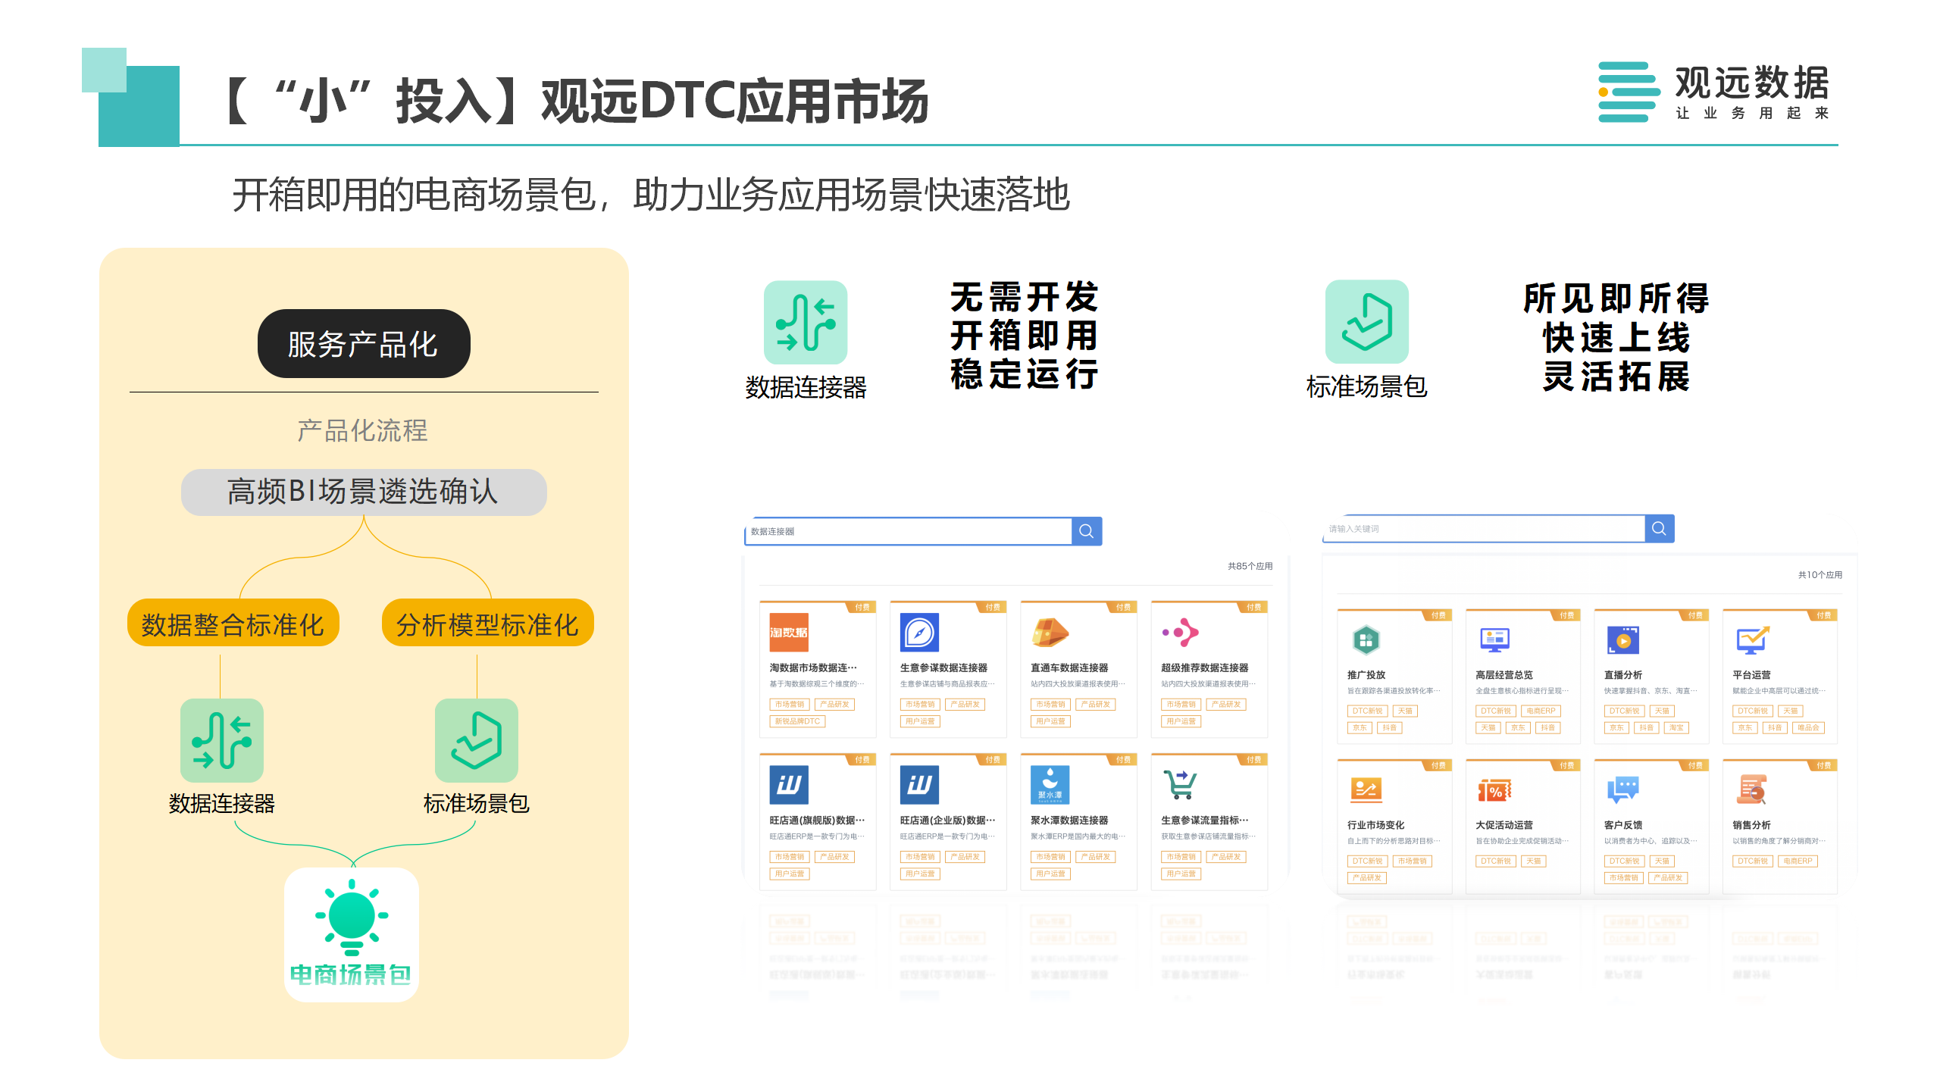Viewport: 1940px width, 1091px height.
Task: Click search button of 数据连接器 search bar
Action: tap(1086, 531)
